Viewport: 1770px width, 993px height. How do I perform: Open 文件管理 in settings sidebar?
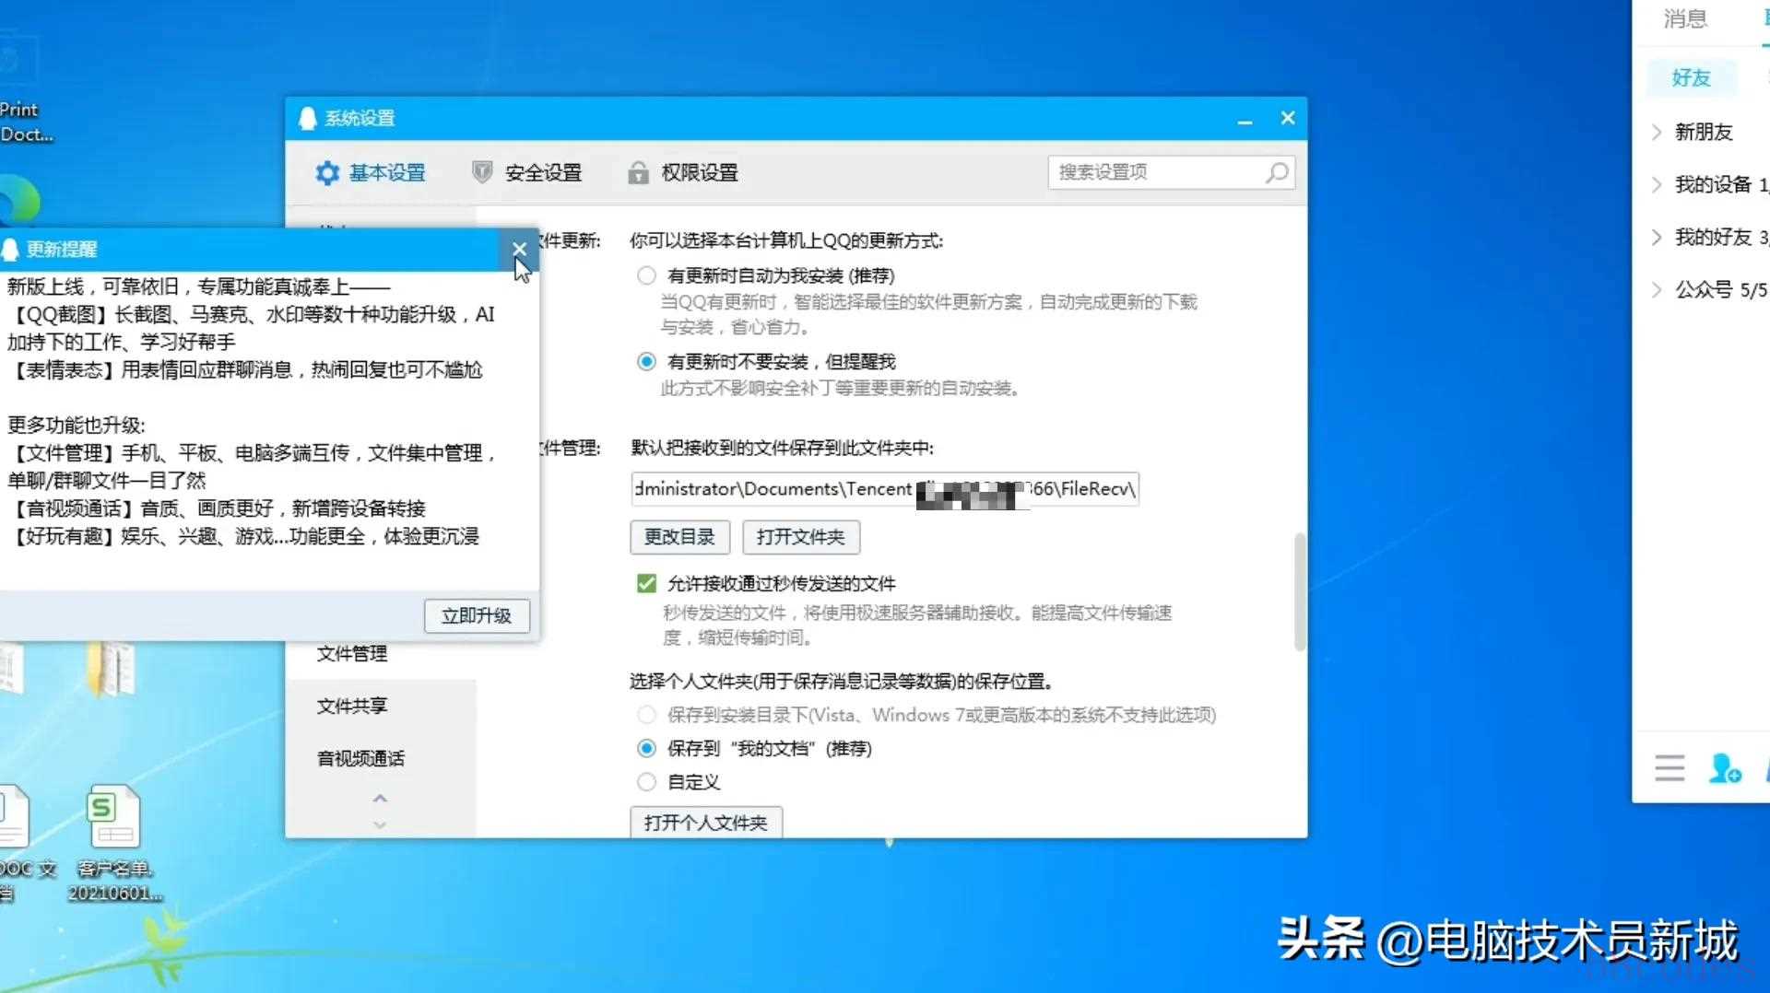pos(352,653)
